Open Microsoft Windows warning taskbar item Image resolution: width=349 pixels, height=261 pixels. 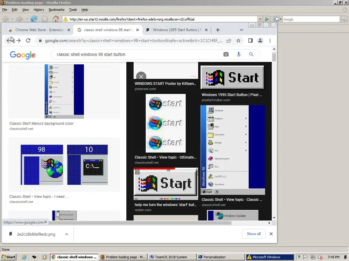click(270, 257)
